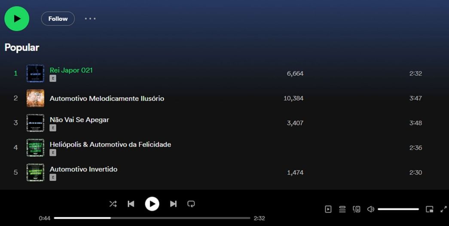Skip to the previous track
This screenshot has height=226, width=449.
pyautogui.click(x=131, y=204)
